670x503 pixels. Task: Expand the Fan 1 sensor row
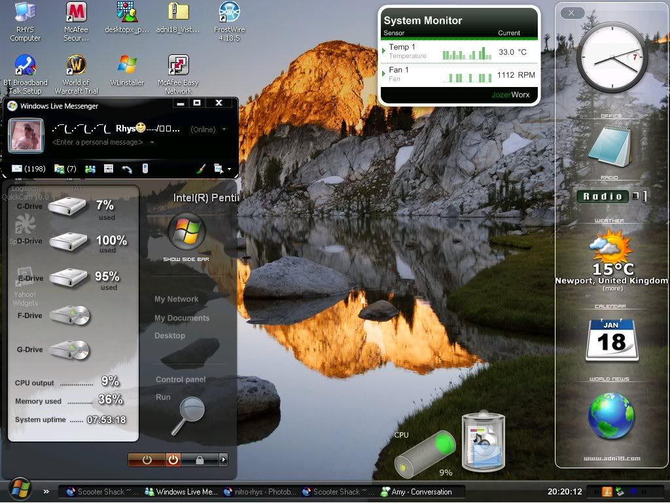pos(384,74)
